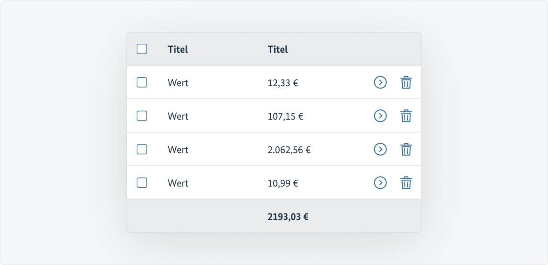Check the box for the 107,15 € row
This screenshot has height=265, width=548.
click(x=142, y=116)
